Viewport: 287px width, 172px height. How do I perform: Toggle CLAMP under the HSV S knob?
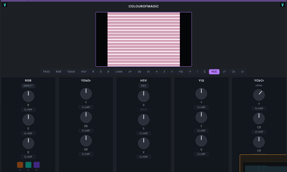coord(143,133)
